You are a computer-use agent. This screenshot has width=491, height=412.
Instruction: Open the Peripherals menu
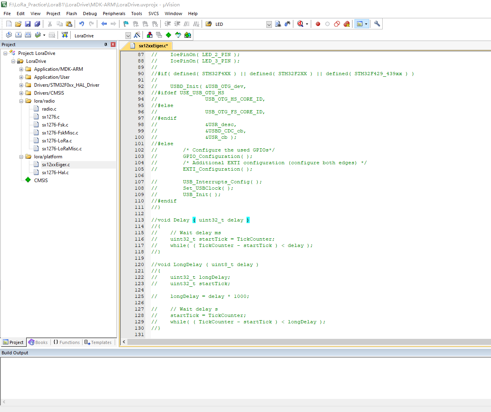pos(114,14)
